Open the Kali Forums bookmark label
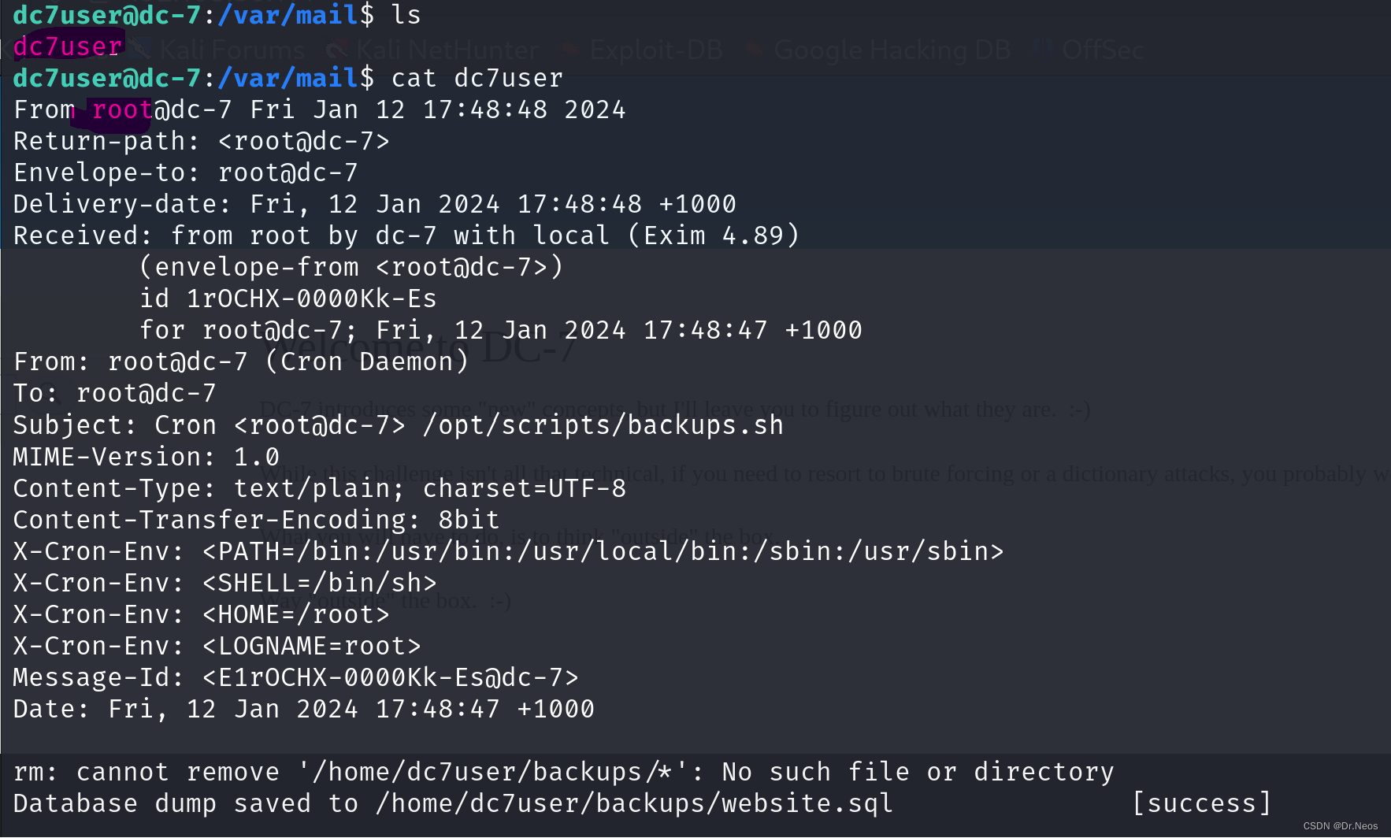The image size is (1391, 838). coord(232,50)
